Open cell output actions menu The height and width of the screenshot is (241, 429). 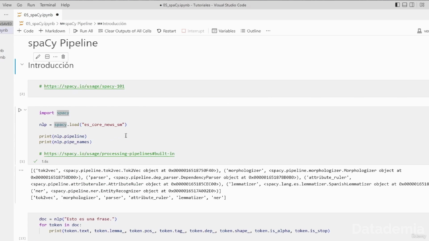tap(21, 170)
